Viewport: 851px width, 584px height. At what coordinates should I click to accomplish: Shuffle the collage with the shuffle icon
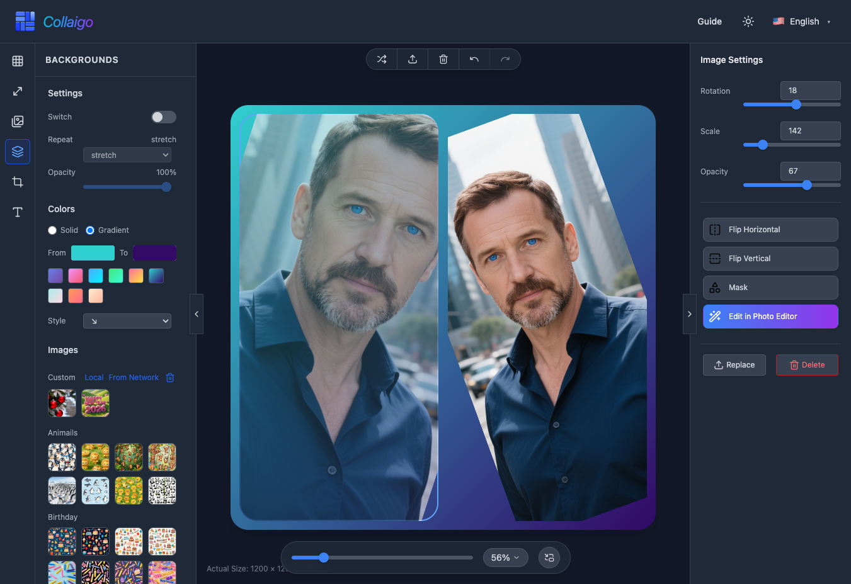[x=382, y=59]
